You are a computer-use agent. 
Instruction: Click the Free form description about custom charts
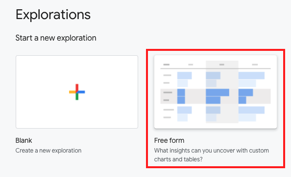[x=211, y=155]
